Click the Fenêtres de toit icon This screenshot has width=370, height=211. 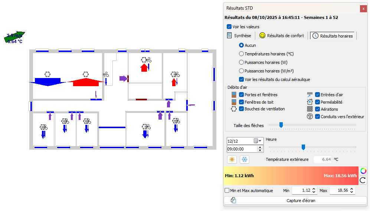coord(234,102)
